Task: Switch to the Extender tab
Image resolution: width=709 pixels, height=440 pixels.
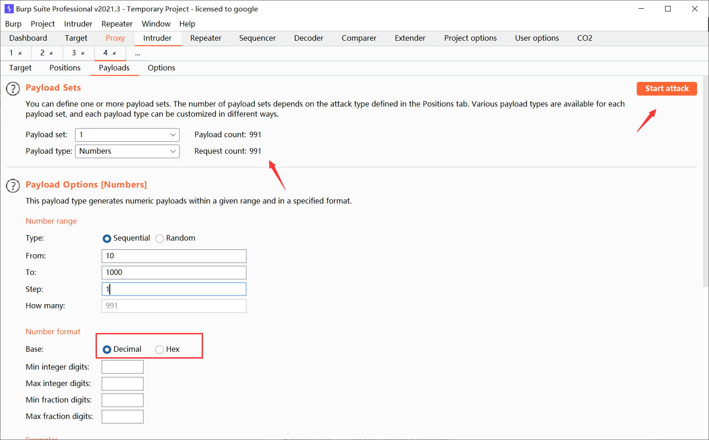Action: (x=410, y=38)
